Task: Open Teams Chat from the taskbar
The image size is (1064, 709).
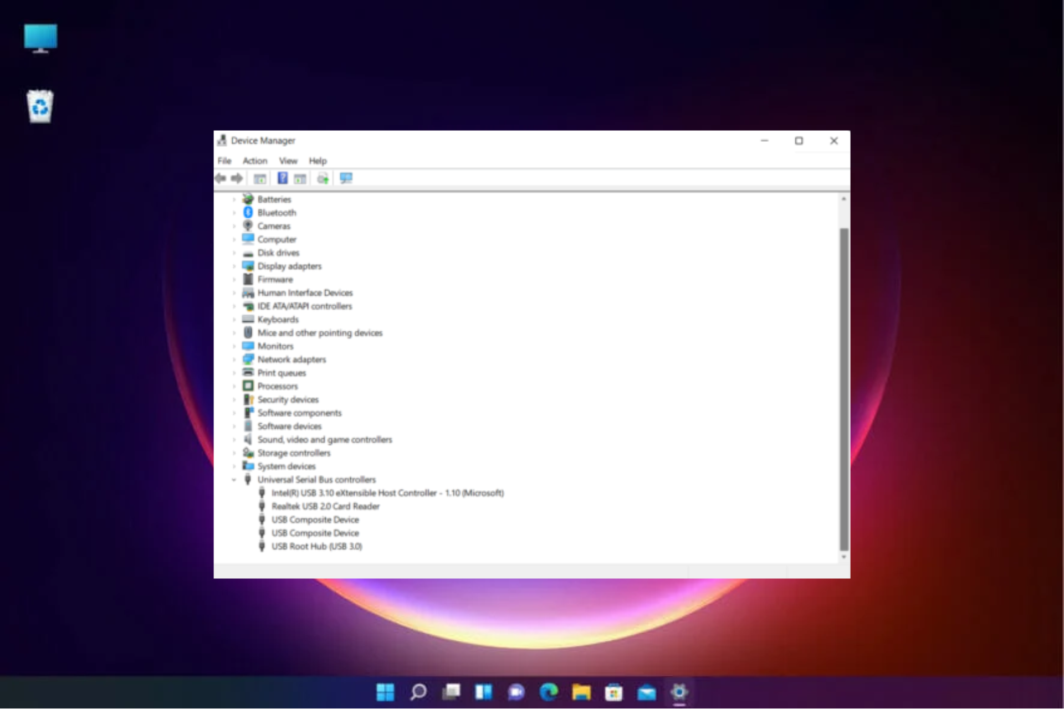Action: coord(516,692)
